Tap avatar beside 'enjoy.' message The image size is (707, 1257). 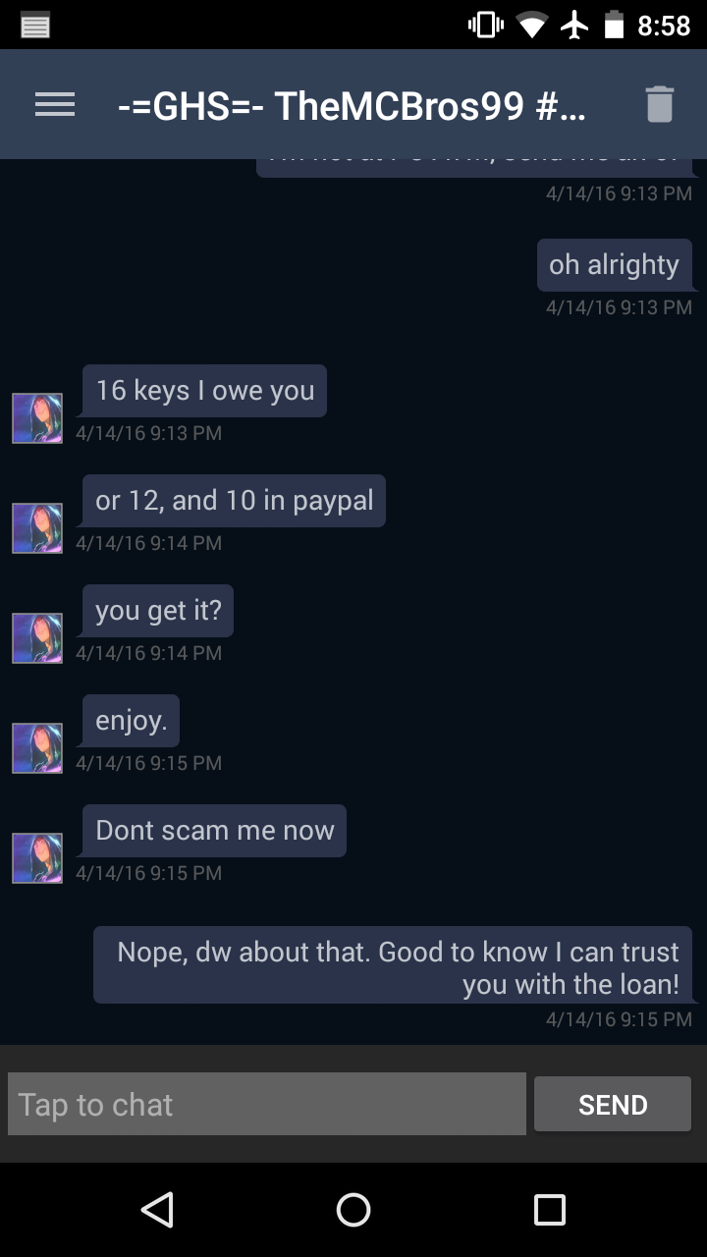pos(37,748)
